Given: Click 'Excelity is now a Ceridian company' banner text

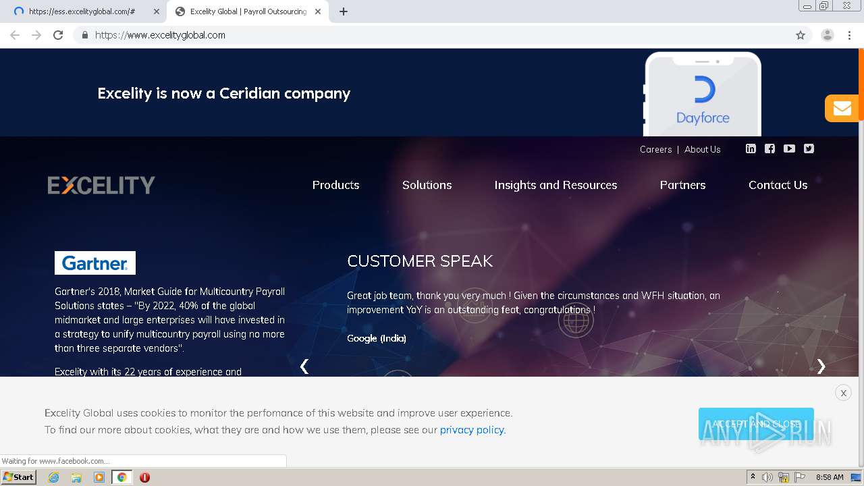Looking at the screenshot, I should [x=224, y=93].
